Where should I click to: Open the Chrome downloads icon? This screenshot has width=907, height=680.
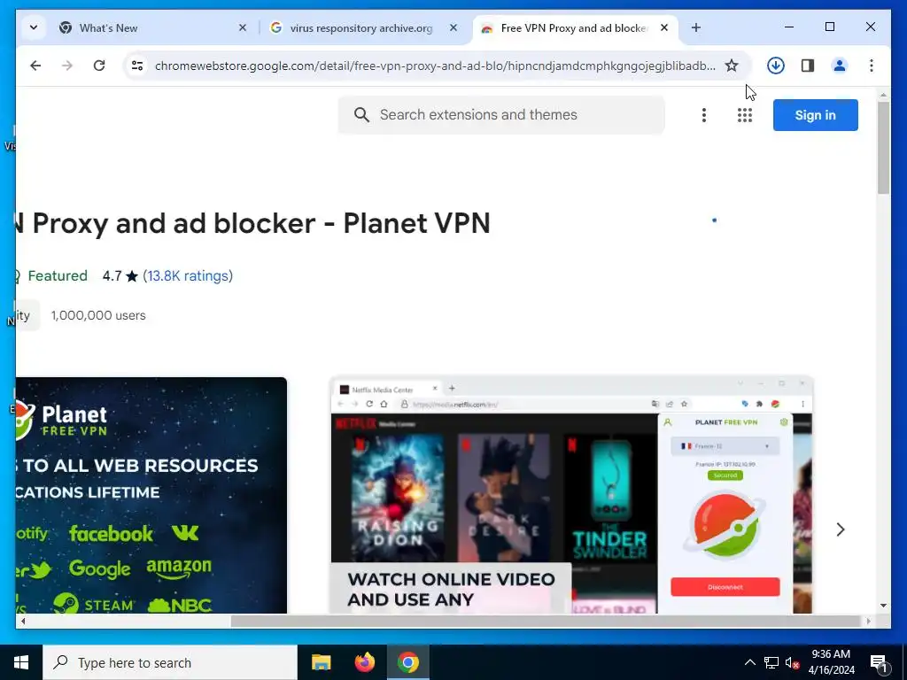click(776, 66)
